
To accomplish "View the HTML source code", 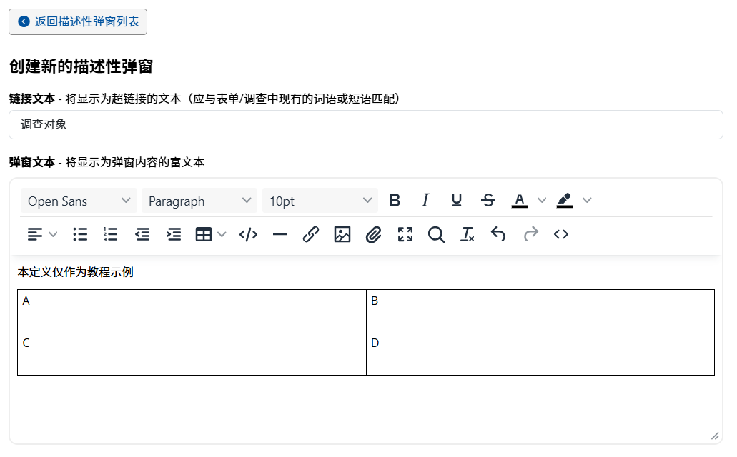I will [x=561, y=234].
